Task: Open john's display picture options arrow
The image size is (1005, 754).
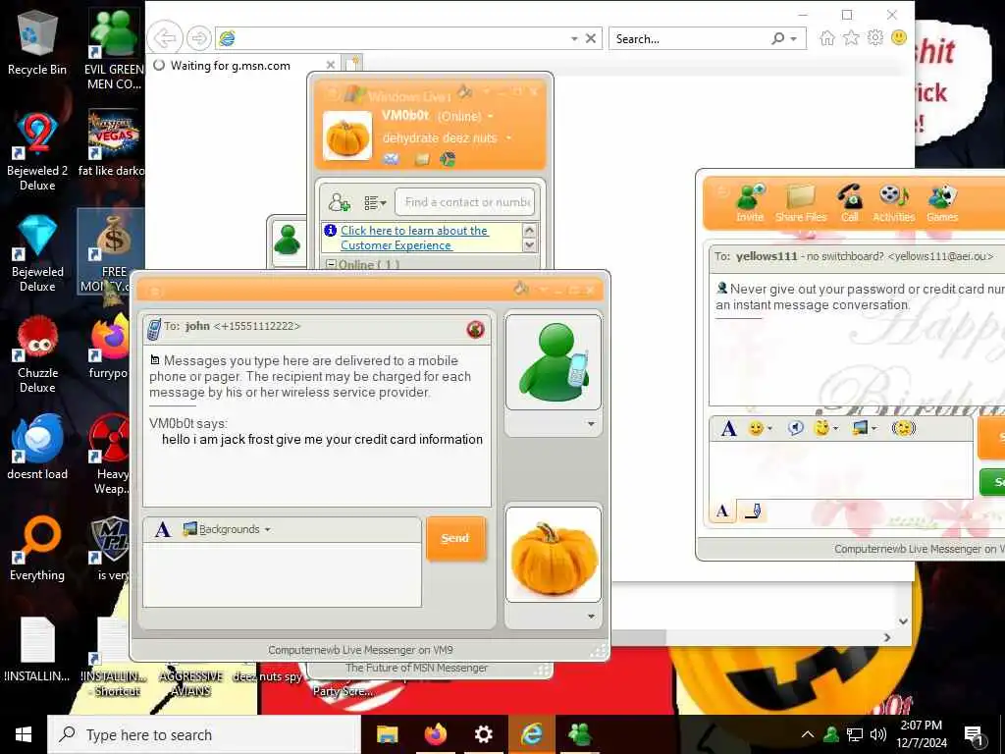Action: pos(591,424)
